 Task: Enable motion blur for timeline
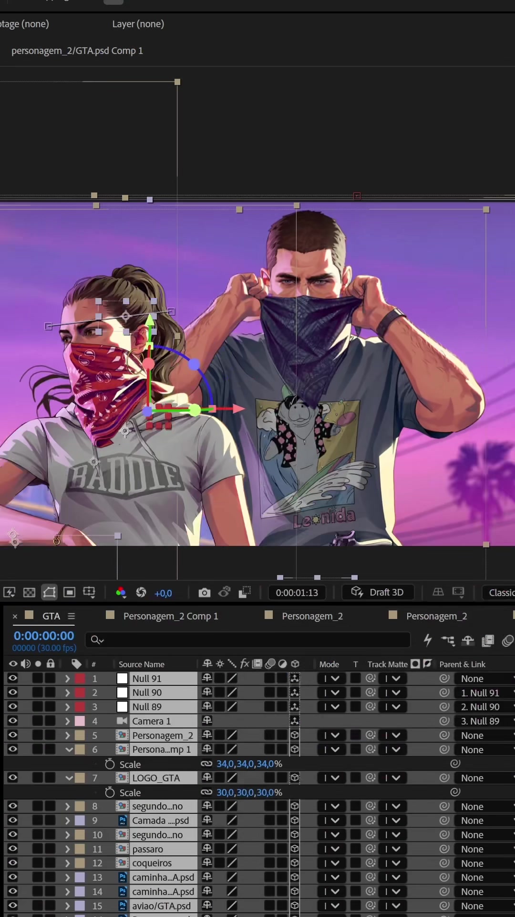pyautogui.click(x=508, y=640)
